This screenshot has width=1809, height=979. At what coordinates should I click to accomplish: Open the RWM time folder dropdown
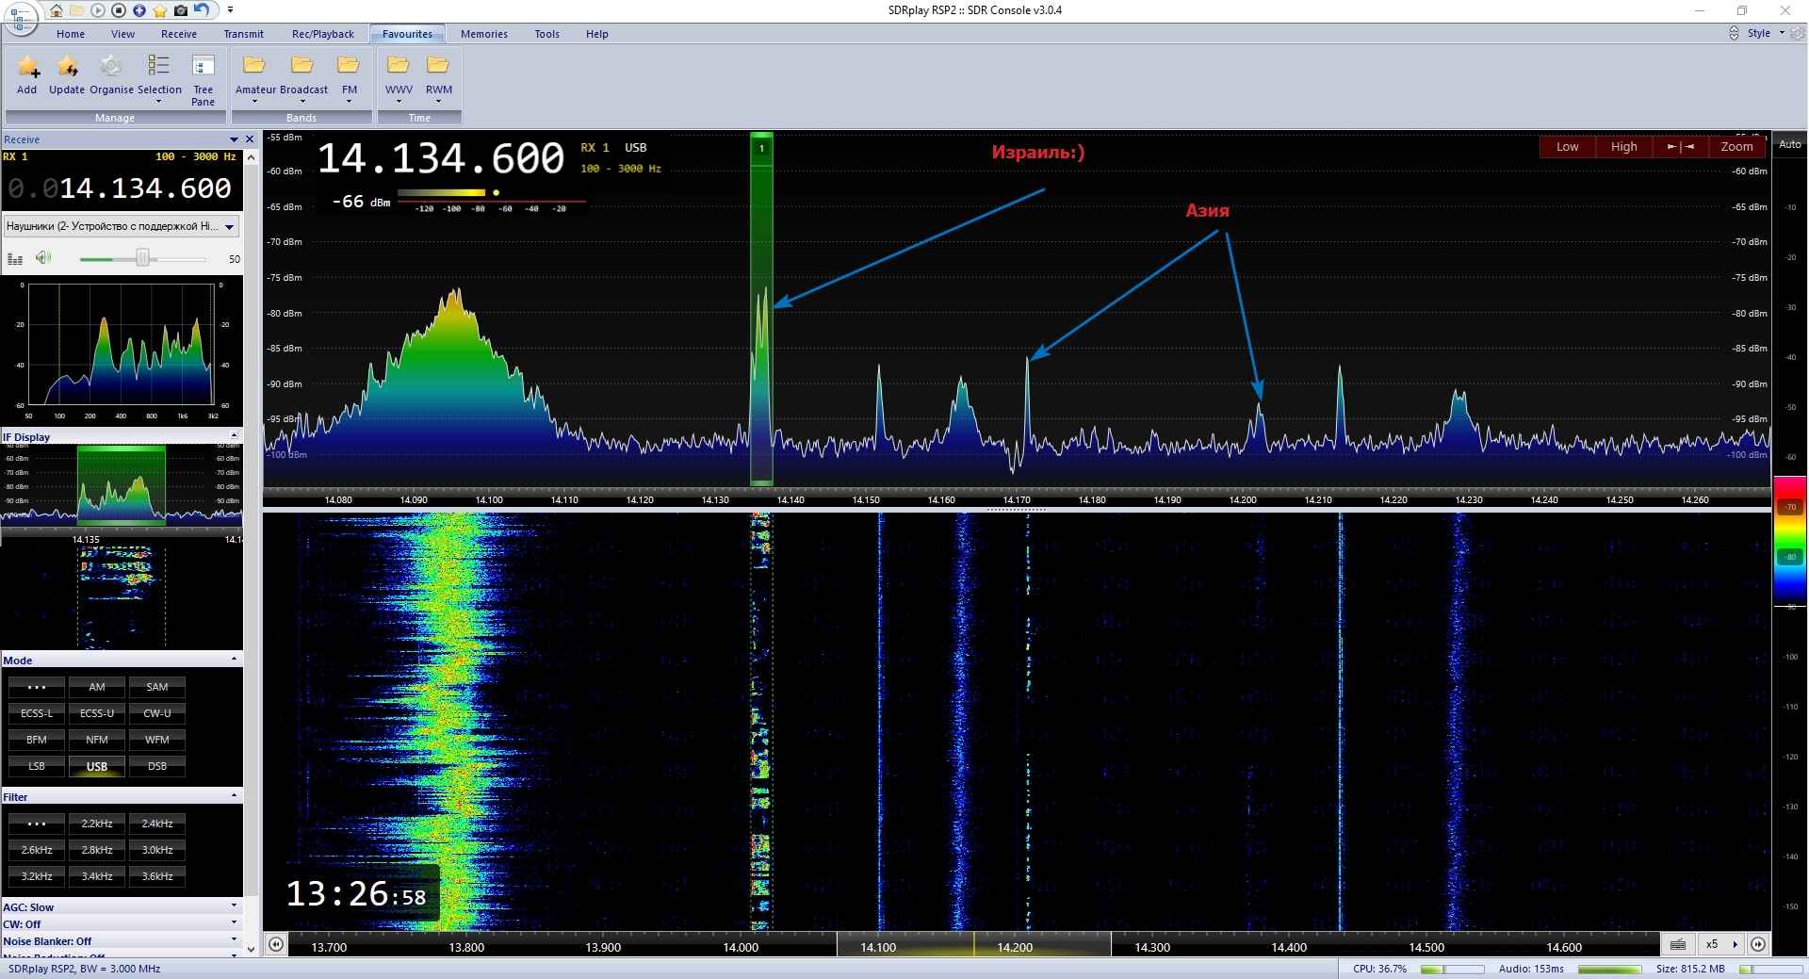click(439, 79)
